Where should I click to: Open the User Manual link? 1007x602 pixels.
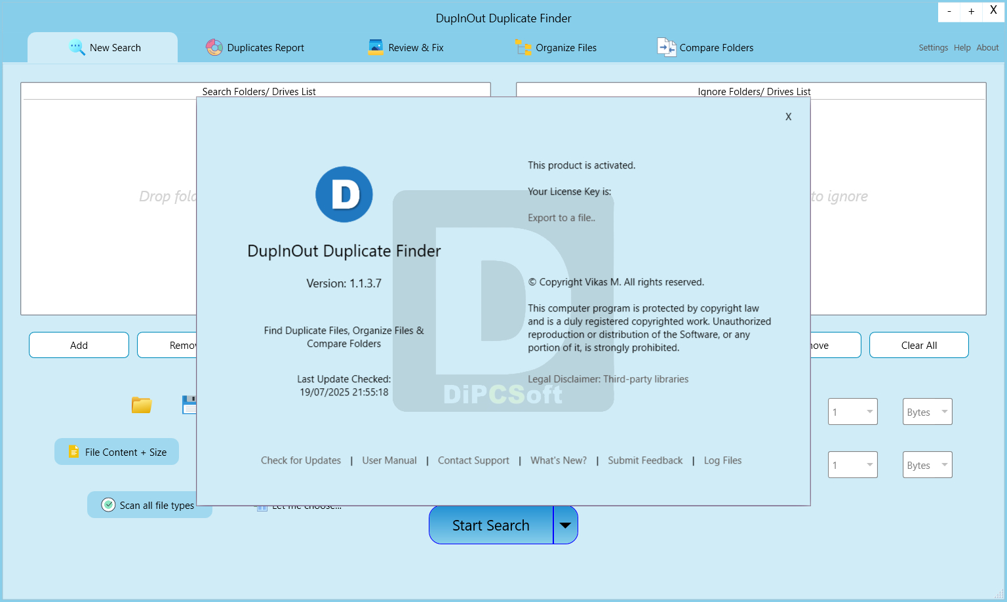coord(389,460)
